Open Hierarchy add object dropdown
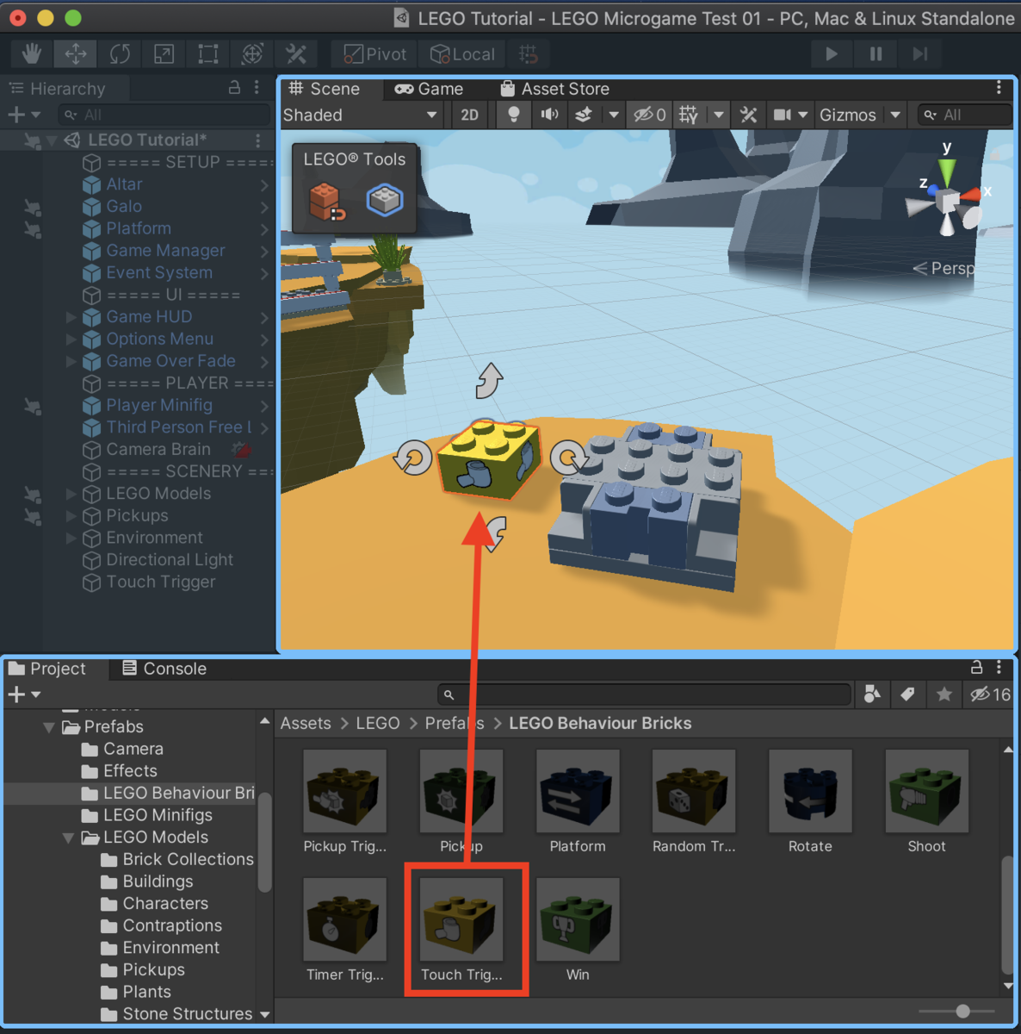 click(x=24, y=115)
